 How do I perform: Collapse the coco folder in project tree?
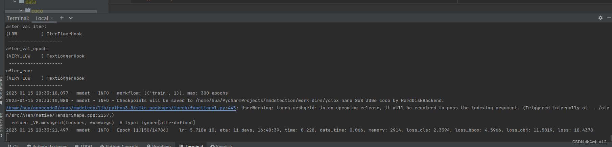(x=21, y=11)
